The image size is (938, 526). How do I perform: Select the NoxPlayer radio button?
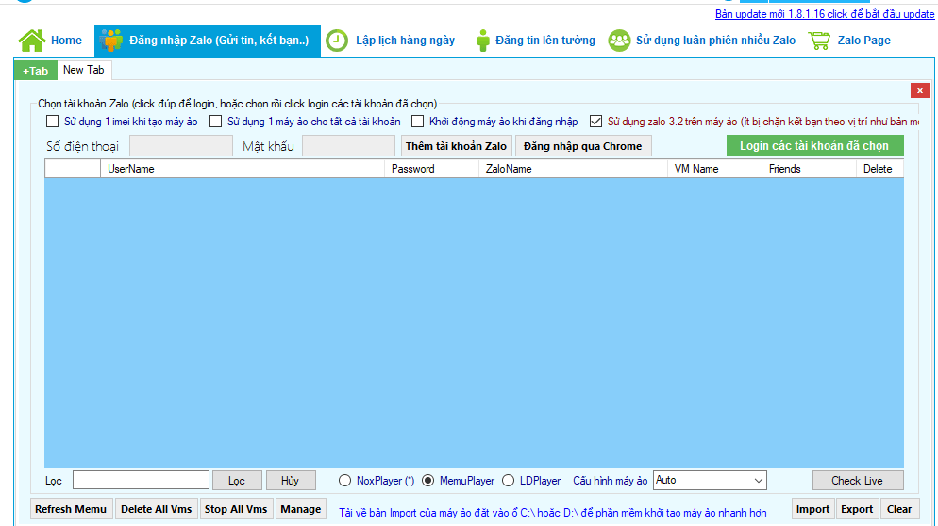344,481
